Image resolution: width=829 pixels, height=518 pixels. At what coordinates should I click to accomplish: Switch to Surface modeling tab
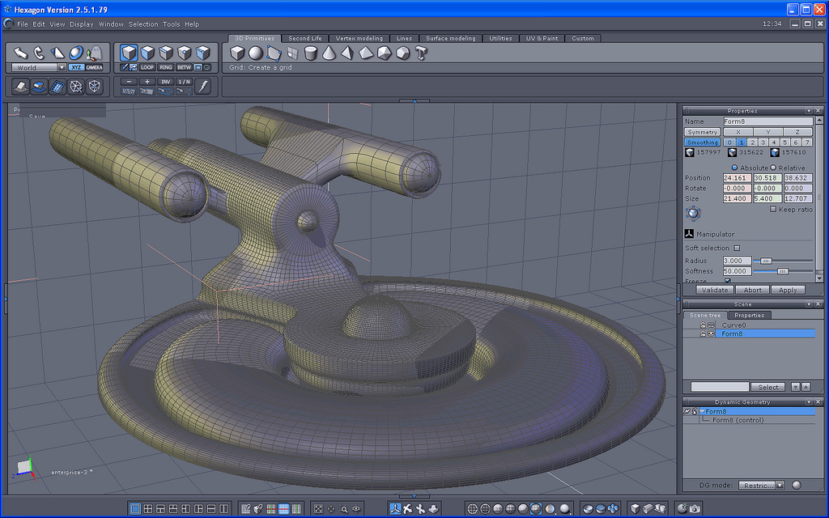450,38
